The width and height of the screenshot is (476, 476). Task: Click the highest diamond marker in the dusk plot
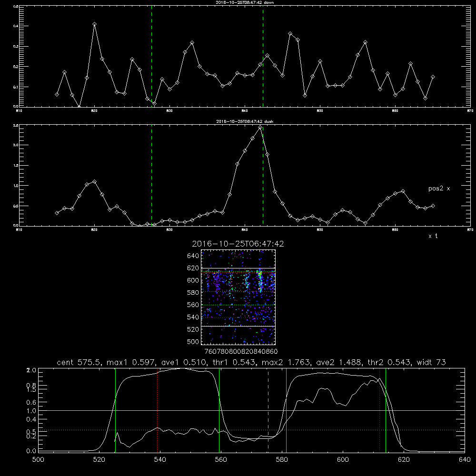(260, 128)
